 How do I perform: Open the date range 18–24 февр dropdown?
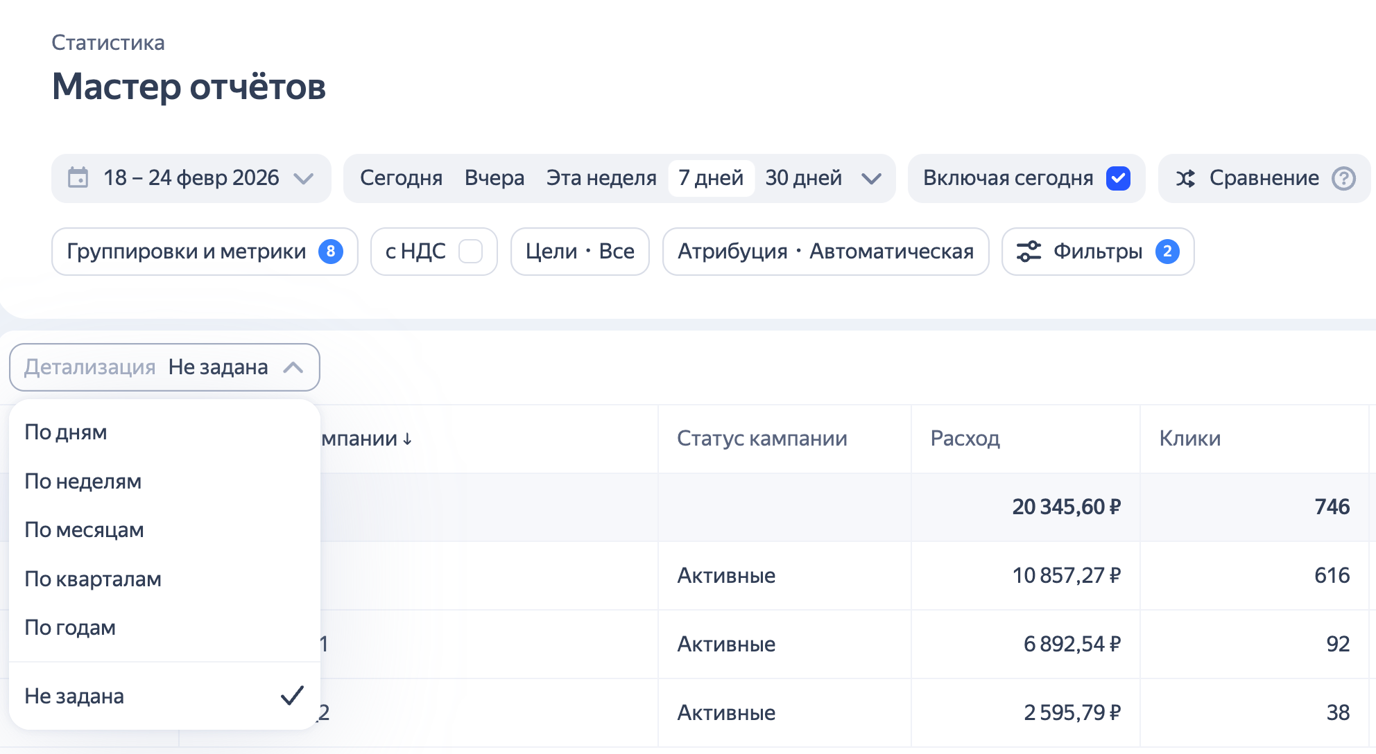191,179
